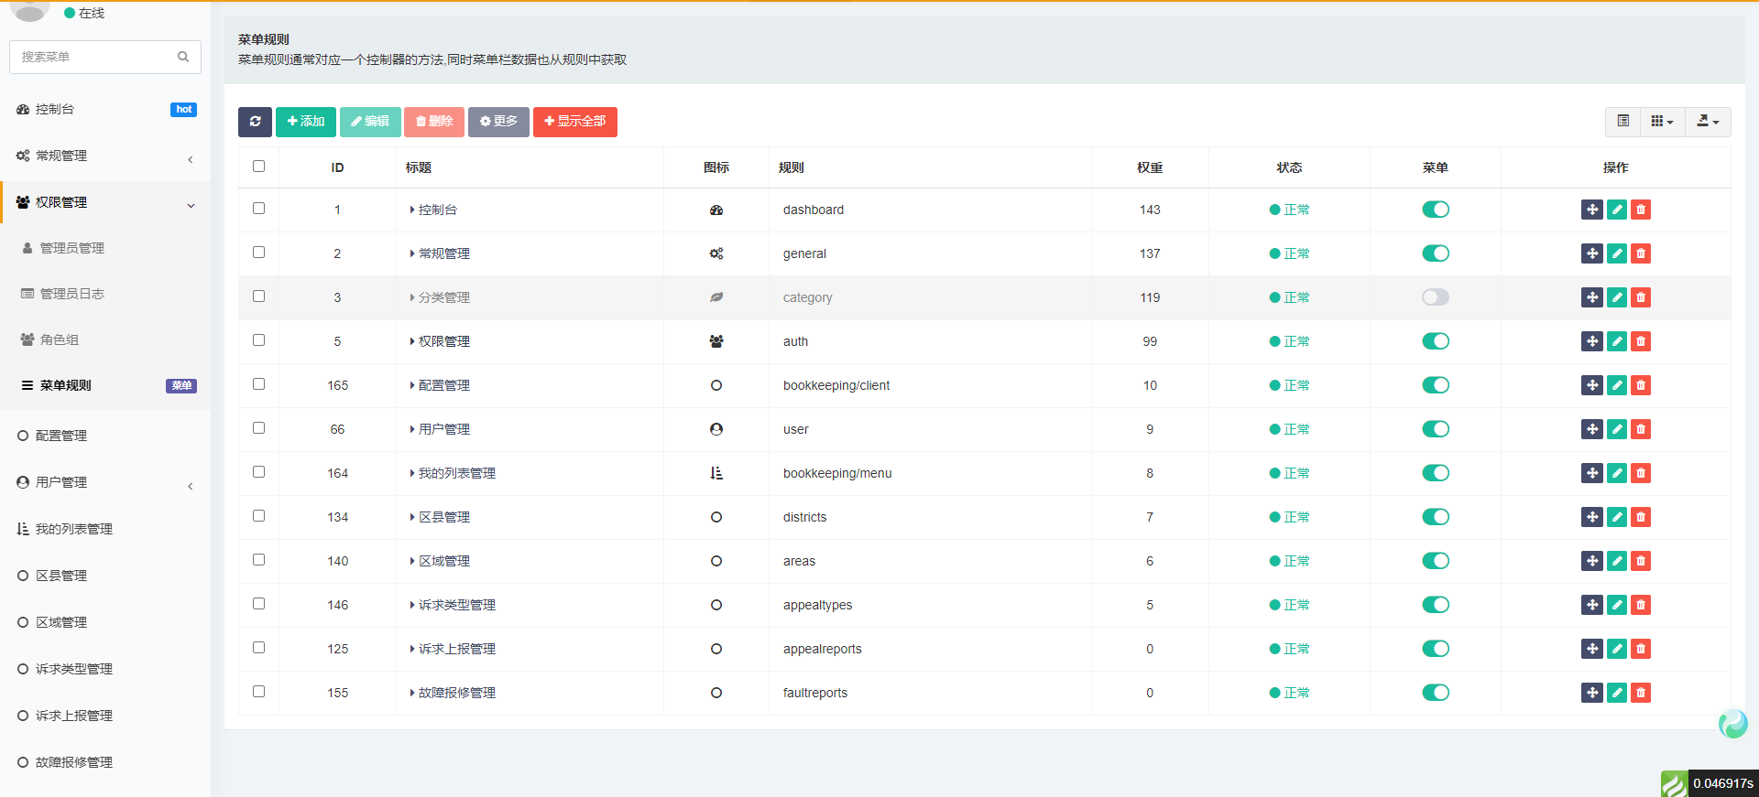Disable the menu toggle for dashboard row

(x=1435, y=210)
